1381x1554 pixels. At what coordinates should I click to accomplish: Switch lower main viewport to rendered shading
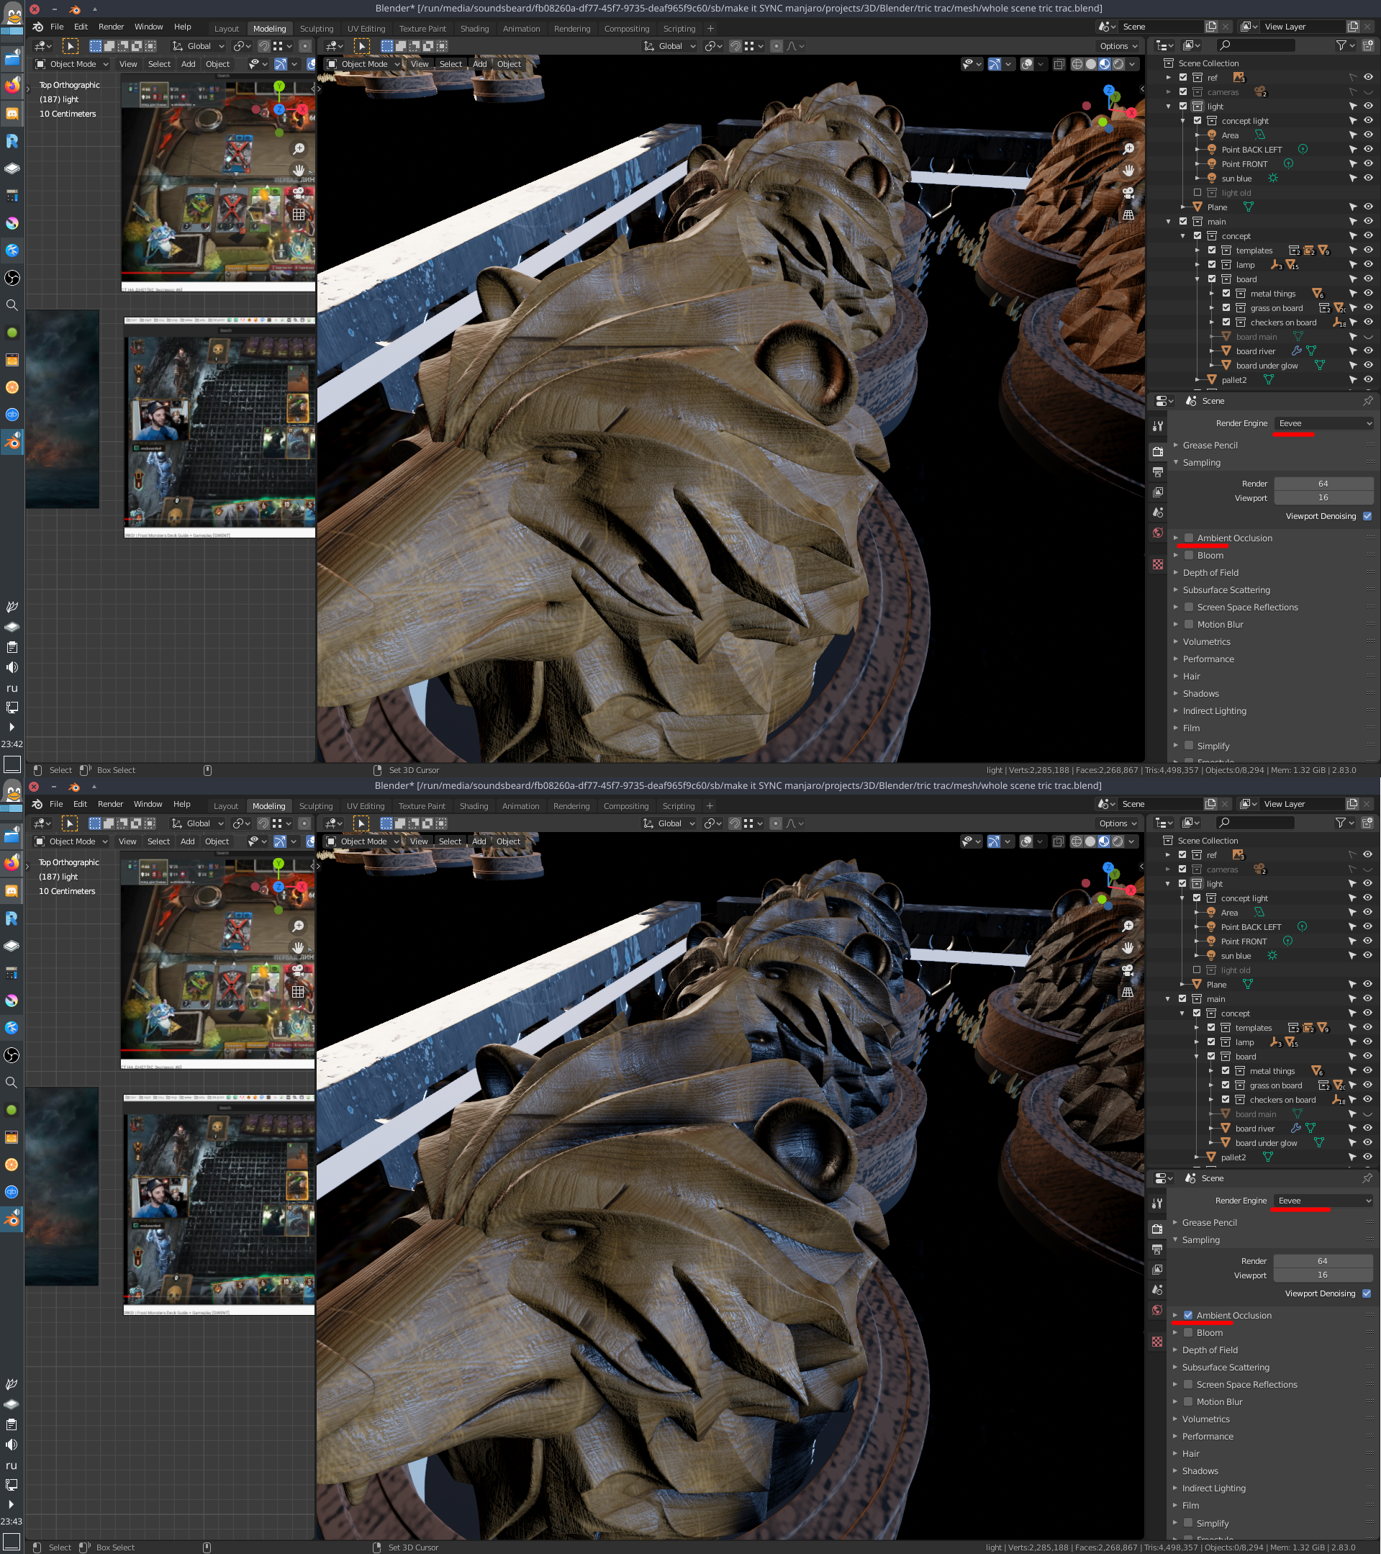pos(1118,841)
